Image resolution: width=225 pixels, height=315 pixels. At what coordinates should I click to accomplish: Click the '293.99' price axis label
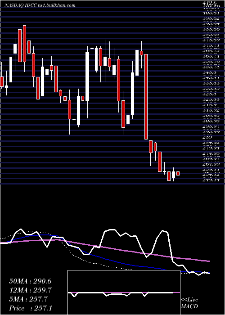click(x=211, y=132)
